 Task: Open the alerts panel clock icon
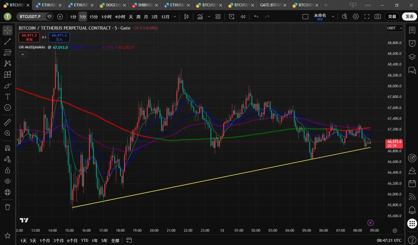coord(412,43)
